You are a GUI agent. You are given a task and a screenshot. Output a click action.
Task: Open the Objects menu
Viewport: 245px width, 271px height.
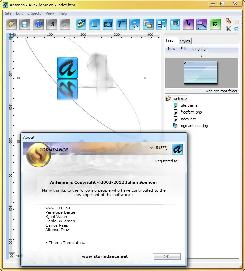34,13
